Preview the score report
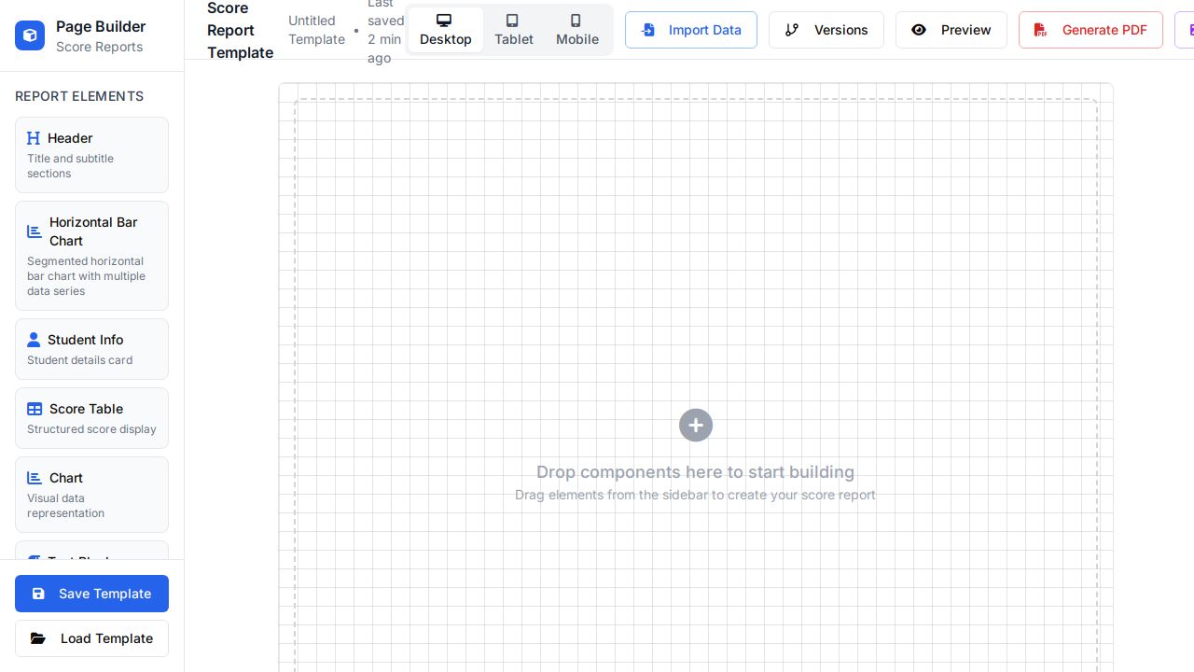This screenshot has width=1194, height=672. point(951,30)
